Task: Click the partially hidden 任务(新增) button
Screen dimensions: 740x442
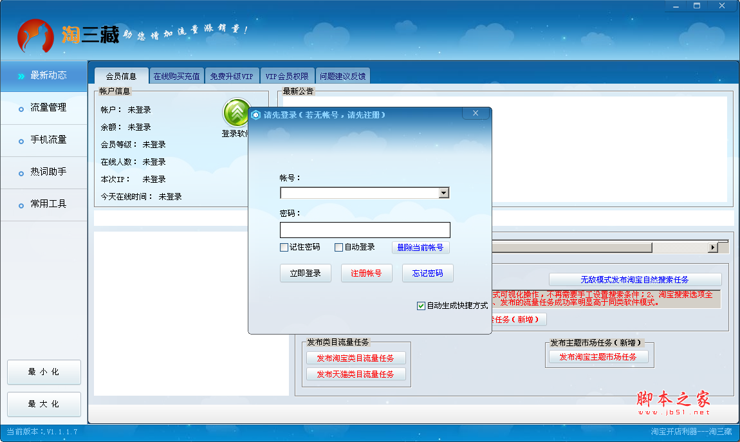Action: coord(519,319)
